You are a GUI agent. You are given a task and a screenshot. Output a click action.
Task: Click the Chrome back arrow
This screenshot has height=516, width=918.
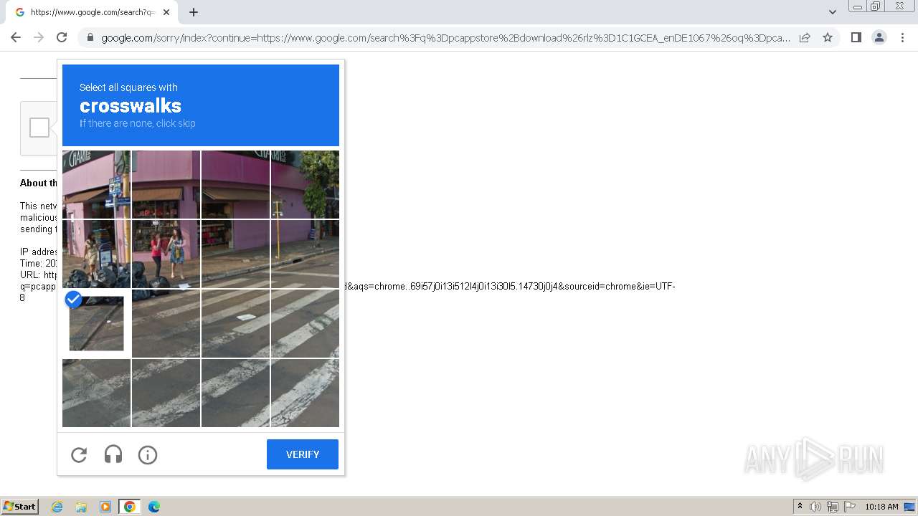coord(16,37)
